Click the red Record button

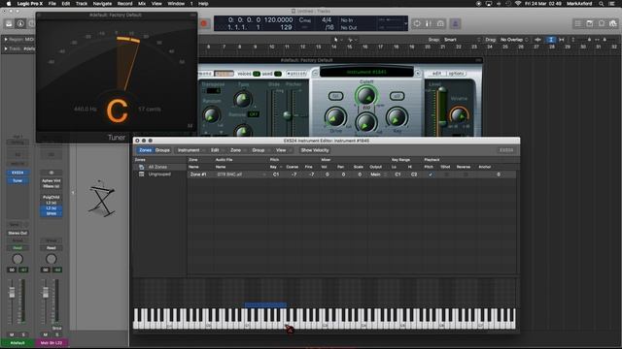(203, 23)
